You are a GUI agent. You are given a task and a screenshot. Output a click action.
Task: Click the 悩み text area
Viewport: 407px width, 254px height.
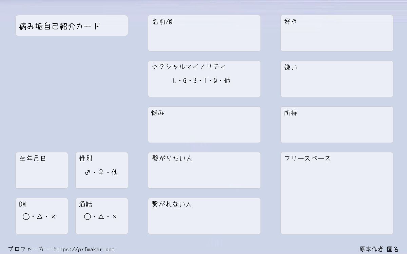coord(204,125)
